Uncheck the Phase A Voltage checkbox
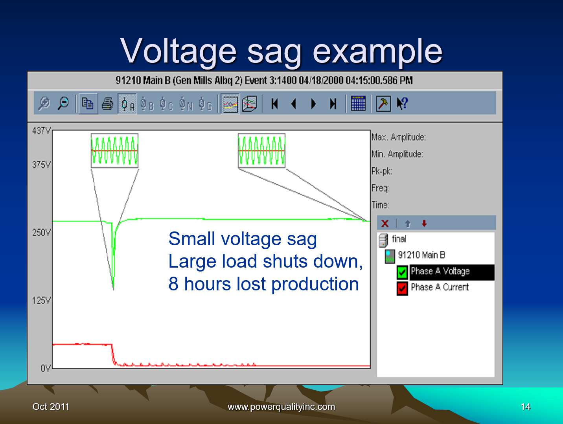 [402, 271]
